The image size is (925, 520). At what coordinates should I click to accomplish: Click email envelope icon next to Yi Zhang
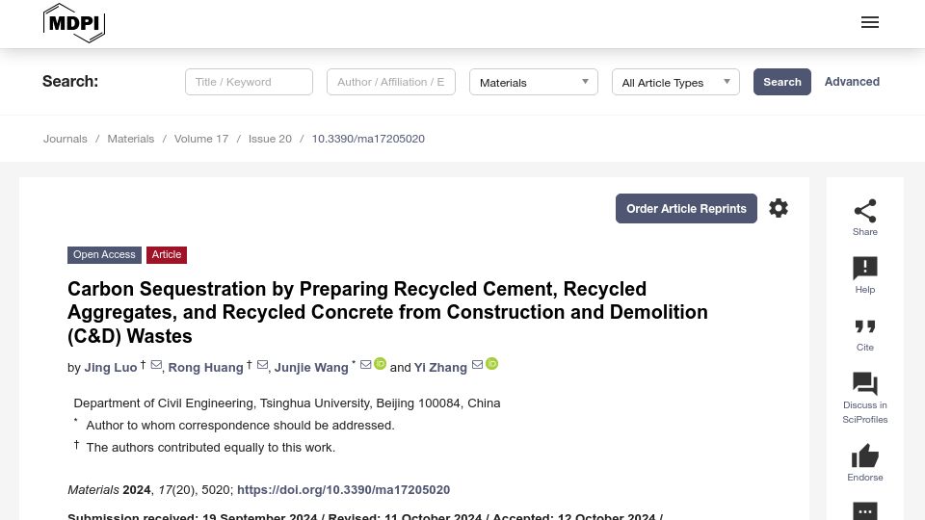point(477,364)
